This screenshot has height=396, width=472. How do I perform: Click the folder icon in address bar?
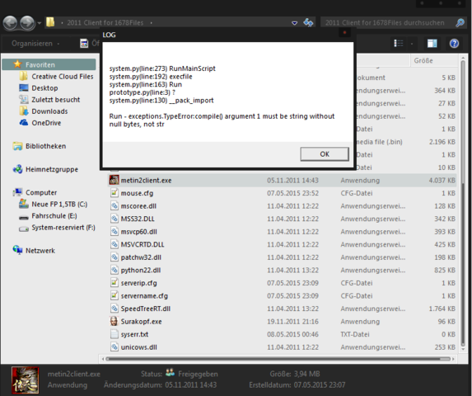[x=50, y=22]
